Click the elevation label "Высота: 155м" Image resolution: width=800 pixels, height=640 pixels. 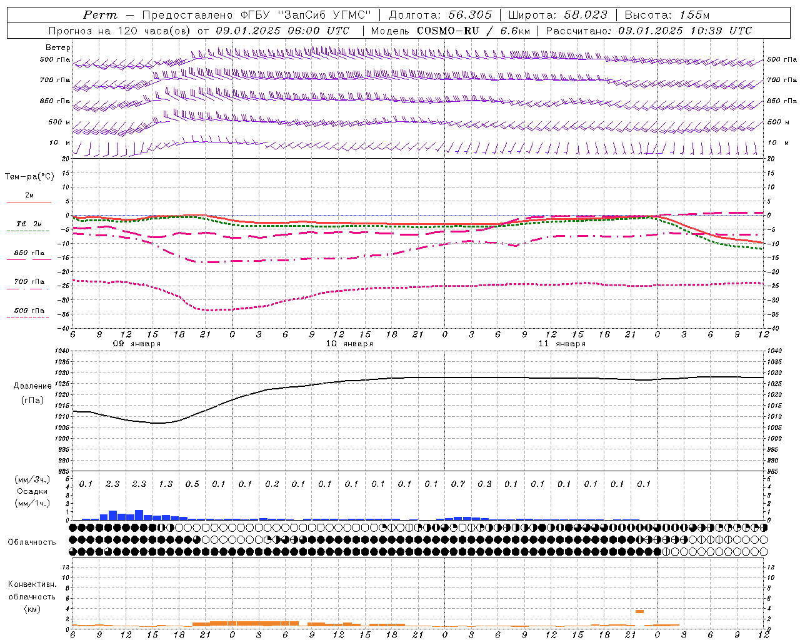(x=667, y=15)
